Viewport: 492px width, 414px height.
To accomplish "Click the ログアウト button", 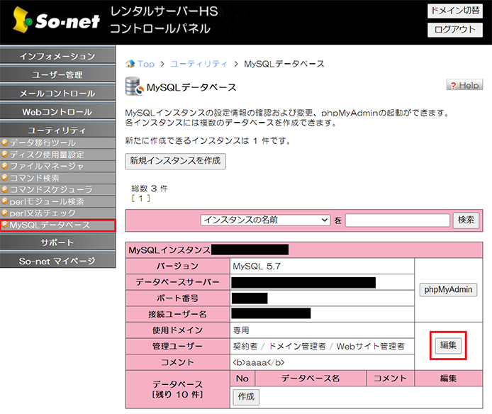I will click(455, 30).
